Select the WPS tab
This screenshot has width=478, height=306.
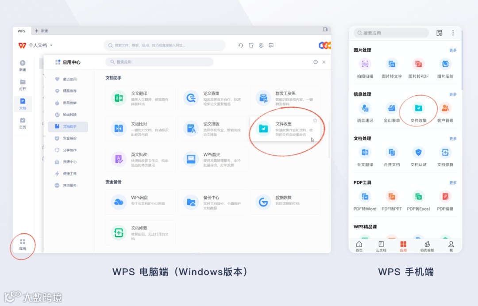click(21, 31)
